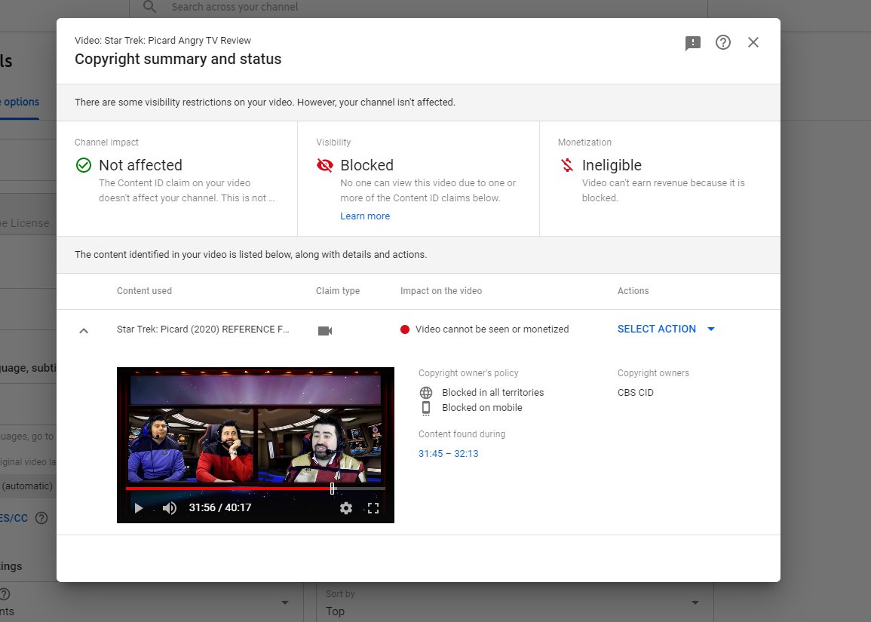Open the video player settings gear
Screen dimensions: 871x622
click(x=346, y=507)
